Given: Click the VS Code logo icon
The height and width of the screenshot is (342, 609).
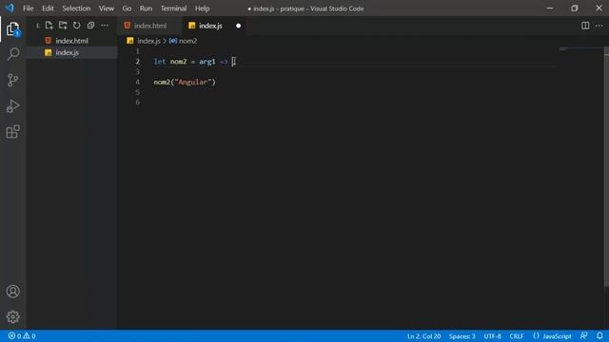Looking at the screenshot, I should pos(10,9).
